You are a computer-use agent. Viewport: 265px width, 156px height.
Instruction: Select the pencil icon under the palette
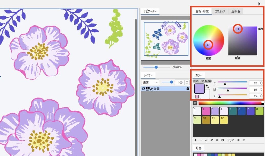coord(212,140)
